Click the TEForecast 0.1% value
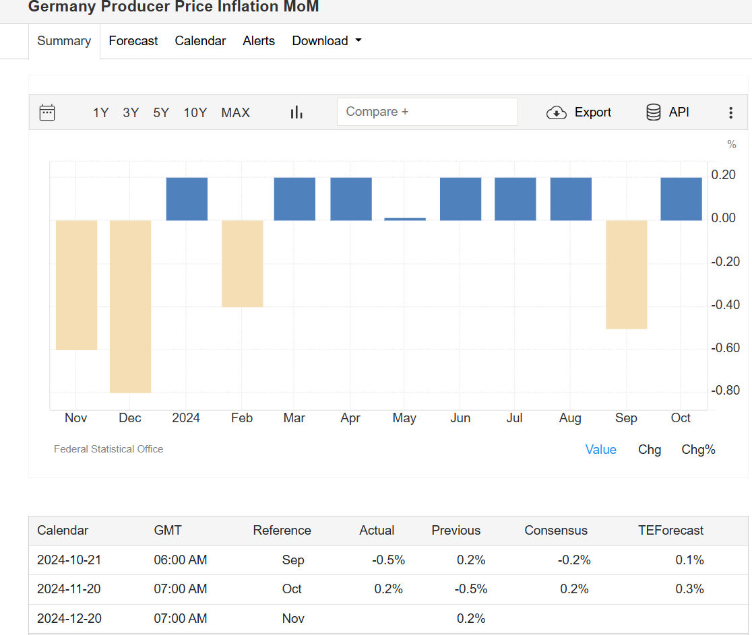Image resolution: width=752 pixels, height=635 pixels. point(689,560)
